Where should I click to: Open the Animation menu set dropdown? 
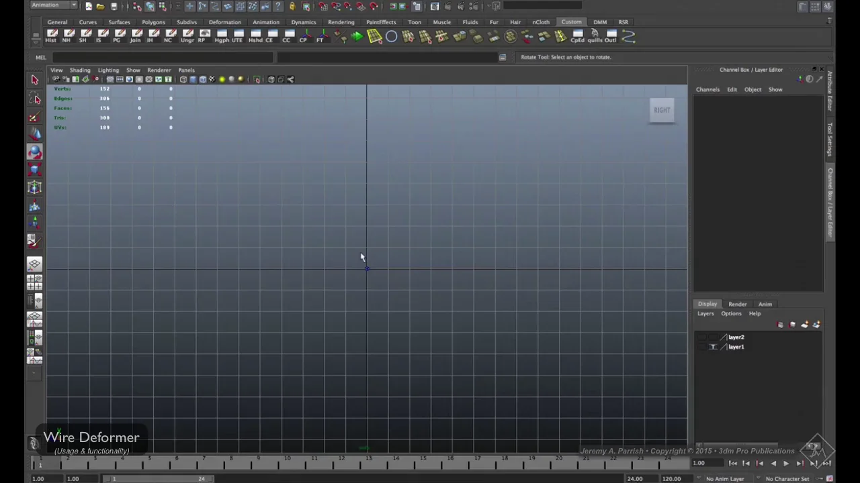[x=54, y=5]
